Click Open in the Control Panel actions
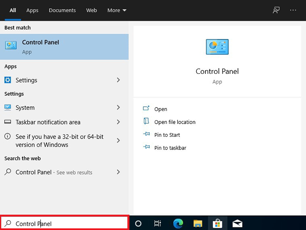 (x=160, y=109)
